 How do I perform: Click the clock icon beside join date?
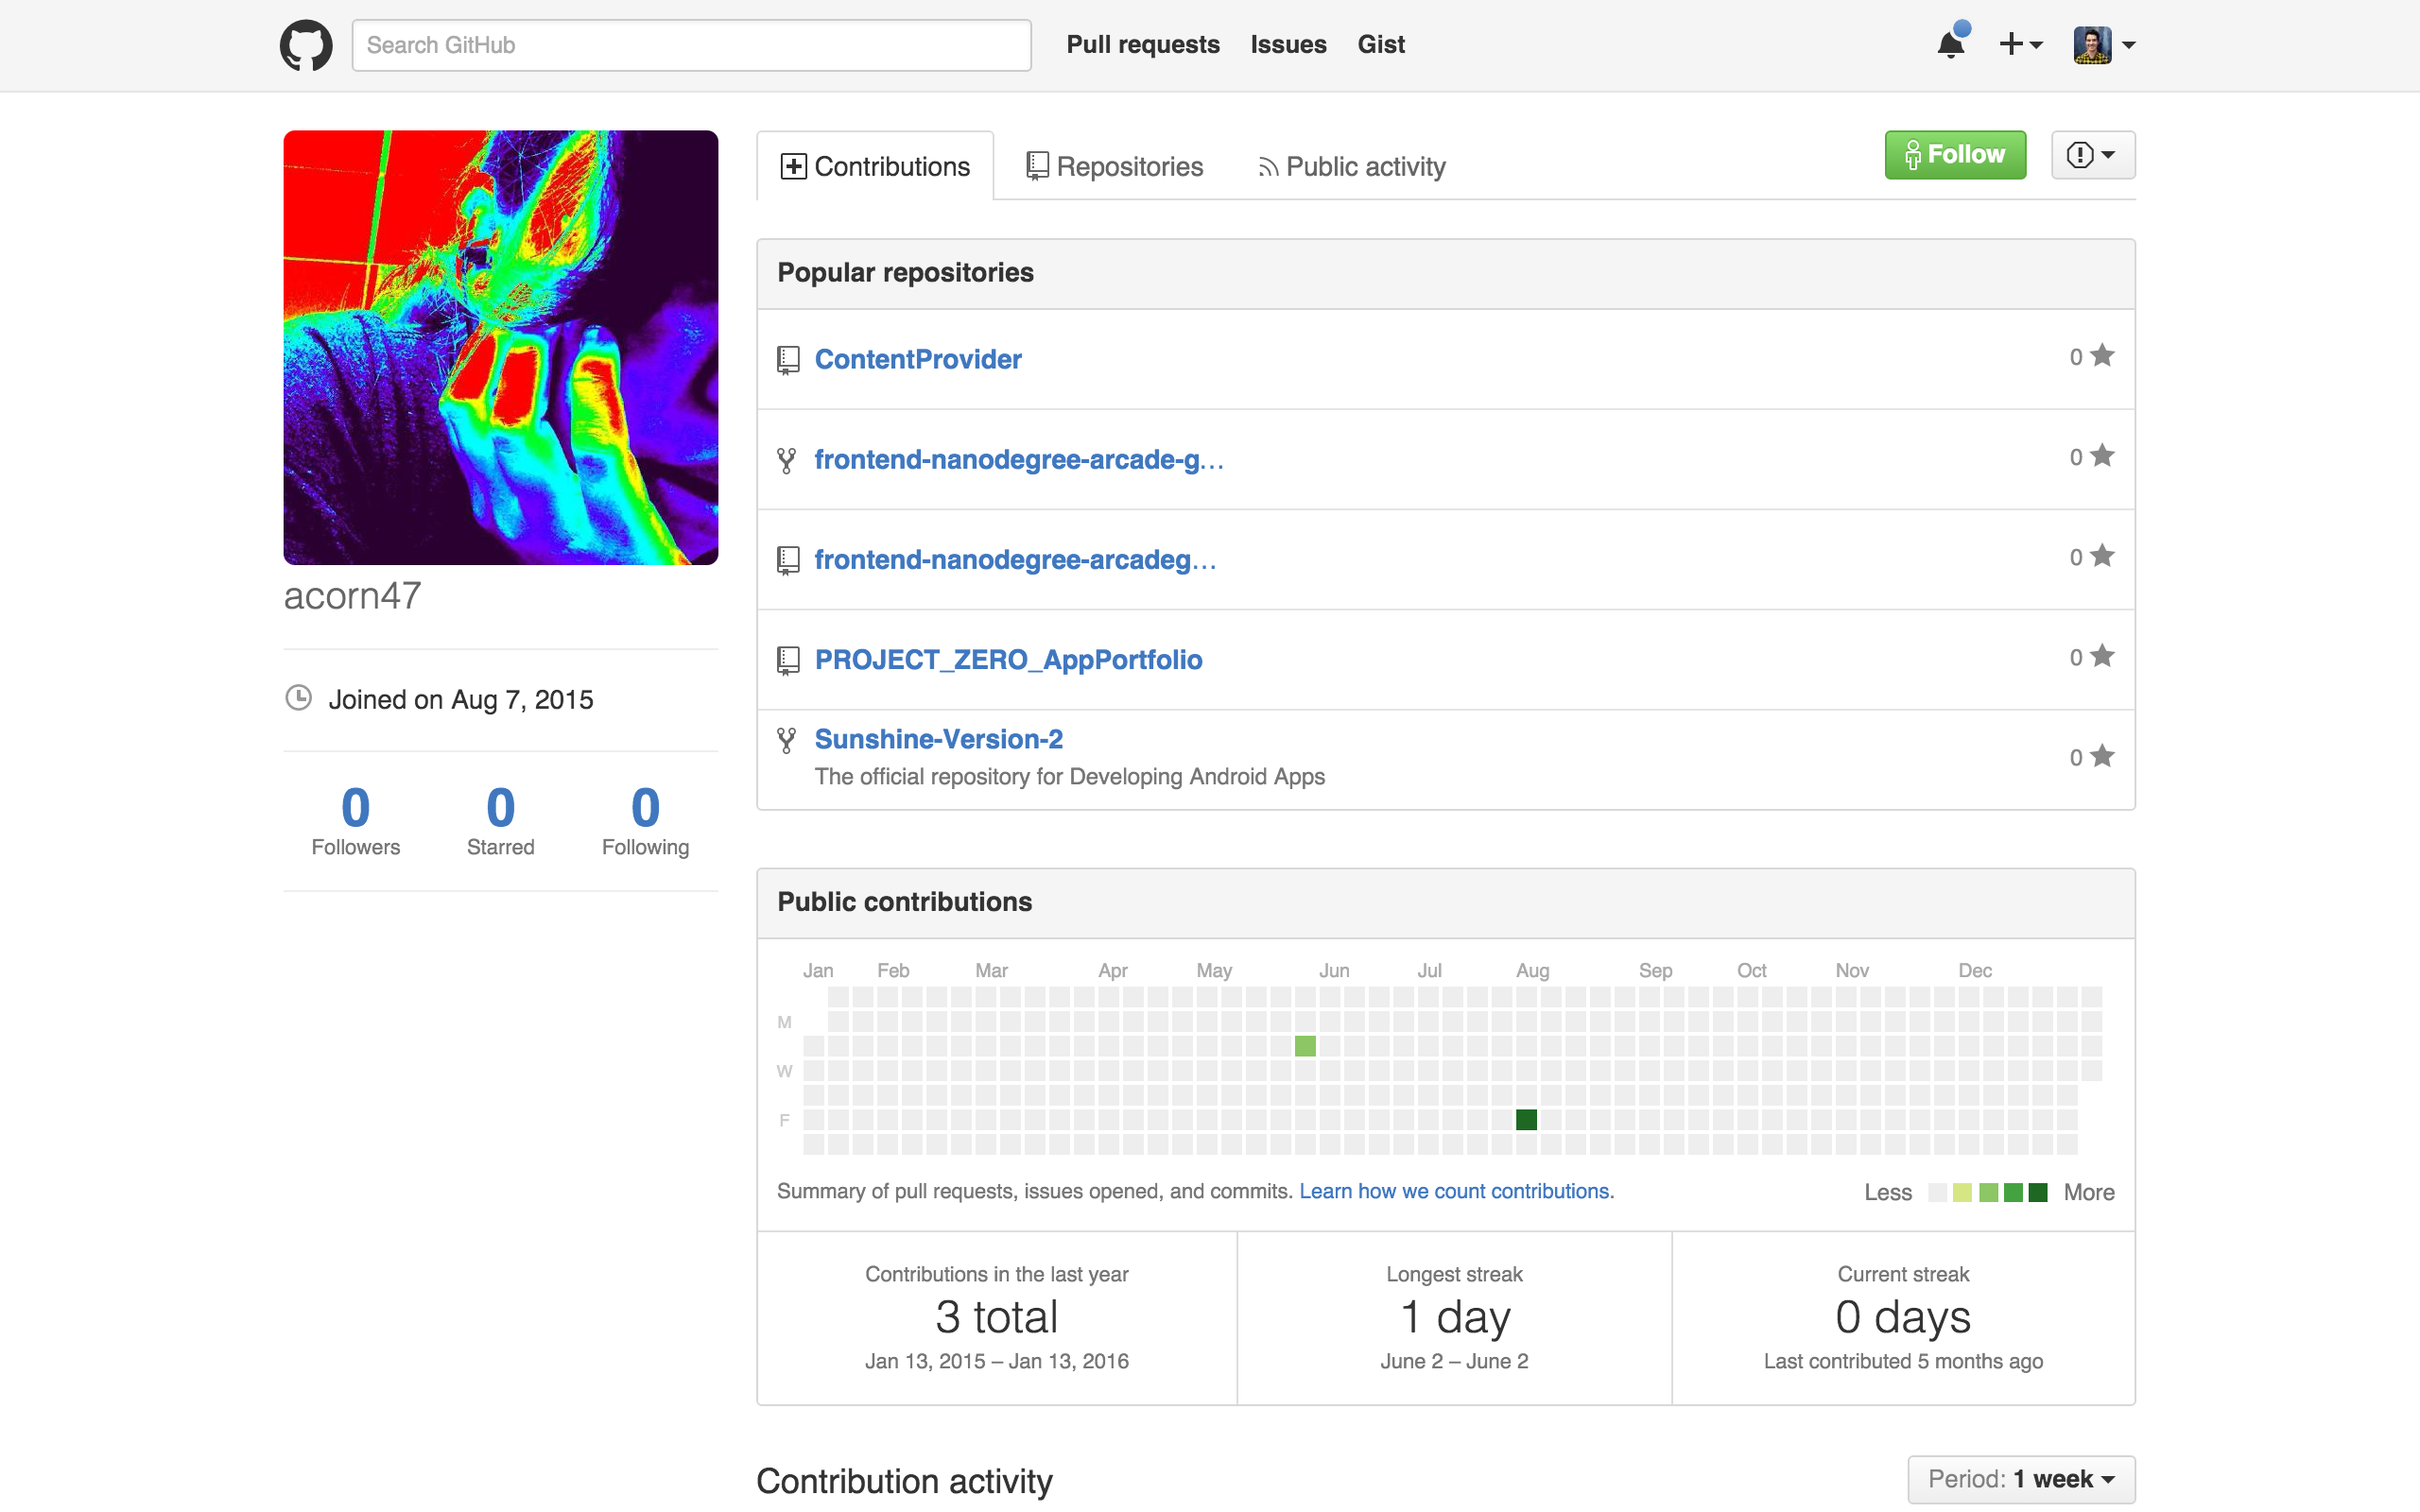click(x=299, y=698)
